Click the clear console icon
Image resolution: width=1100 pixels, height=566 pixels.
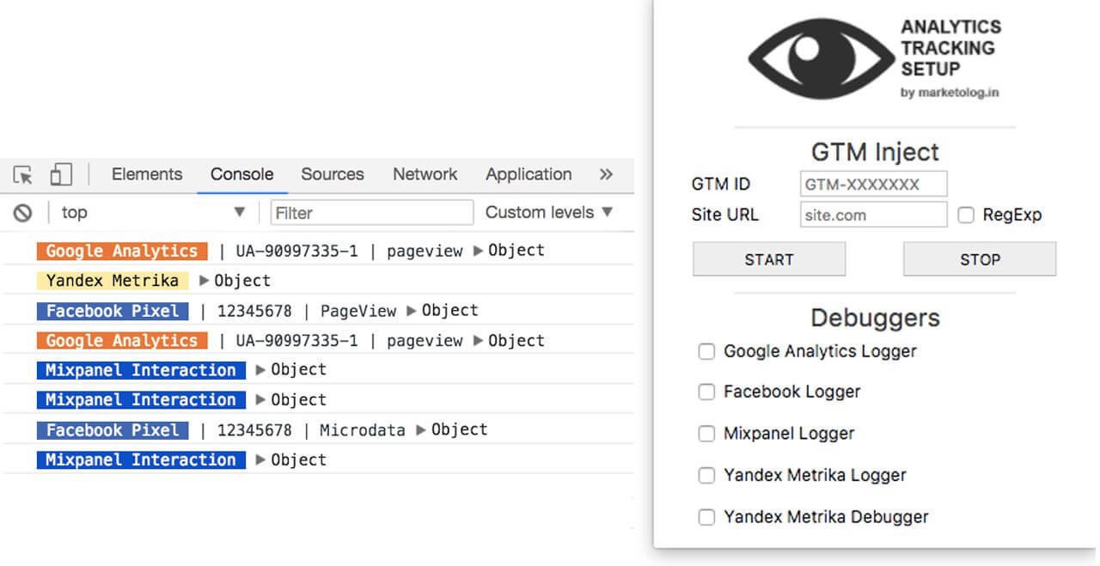(23, 213)
